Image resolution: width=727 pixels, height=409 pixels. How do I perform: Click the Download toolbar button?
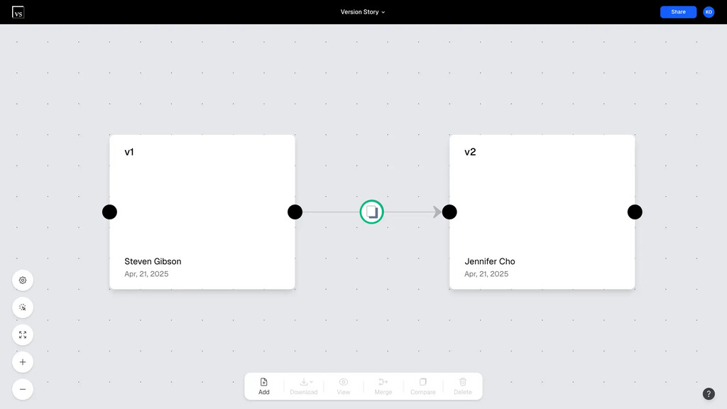tap(304, 386)
